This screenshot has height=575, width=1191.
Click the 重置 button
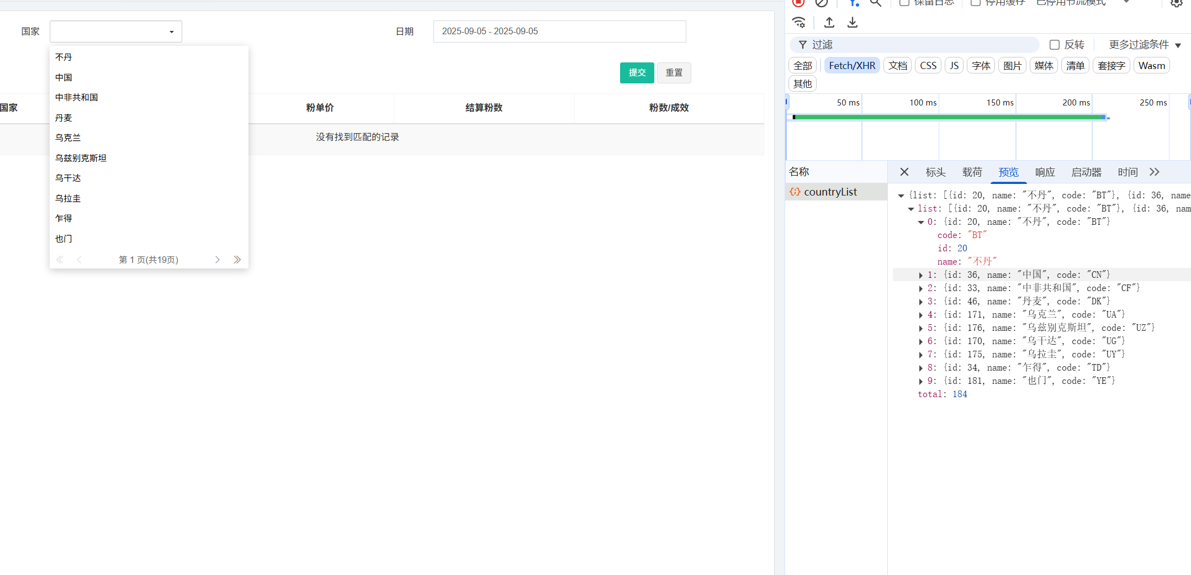coord(674,72)
